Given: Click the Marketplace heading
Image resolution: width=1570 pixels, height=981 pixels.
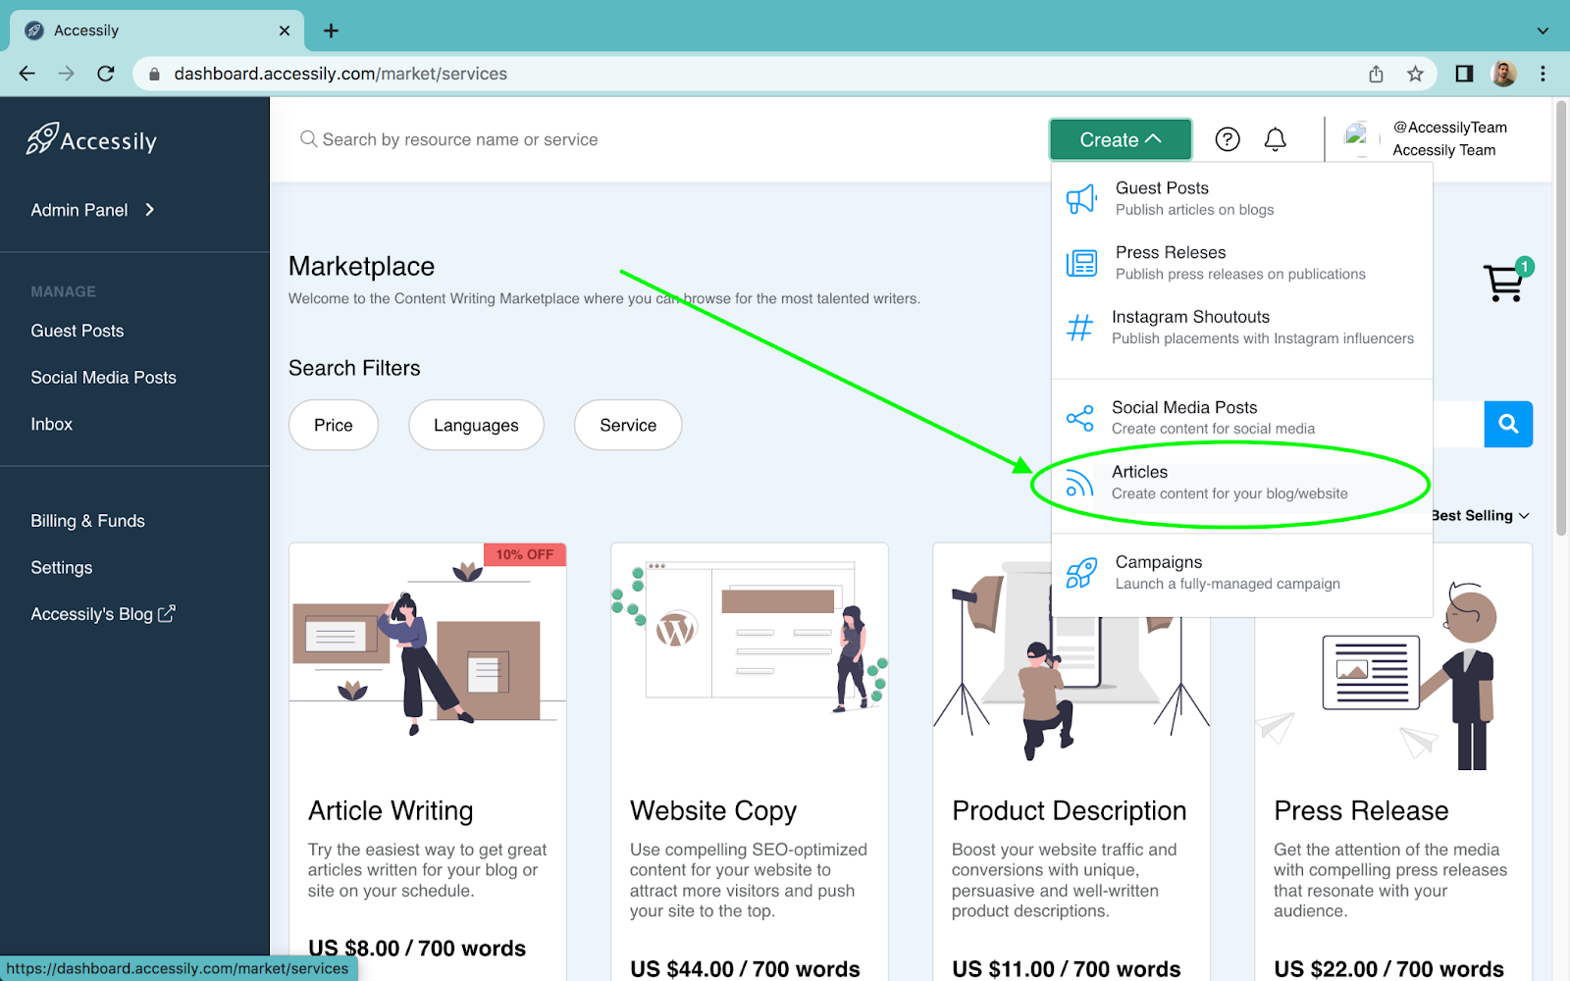Looking at the screenshot, I should click(x=362, y=267).
